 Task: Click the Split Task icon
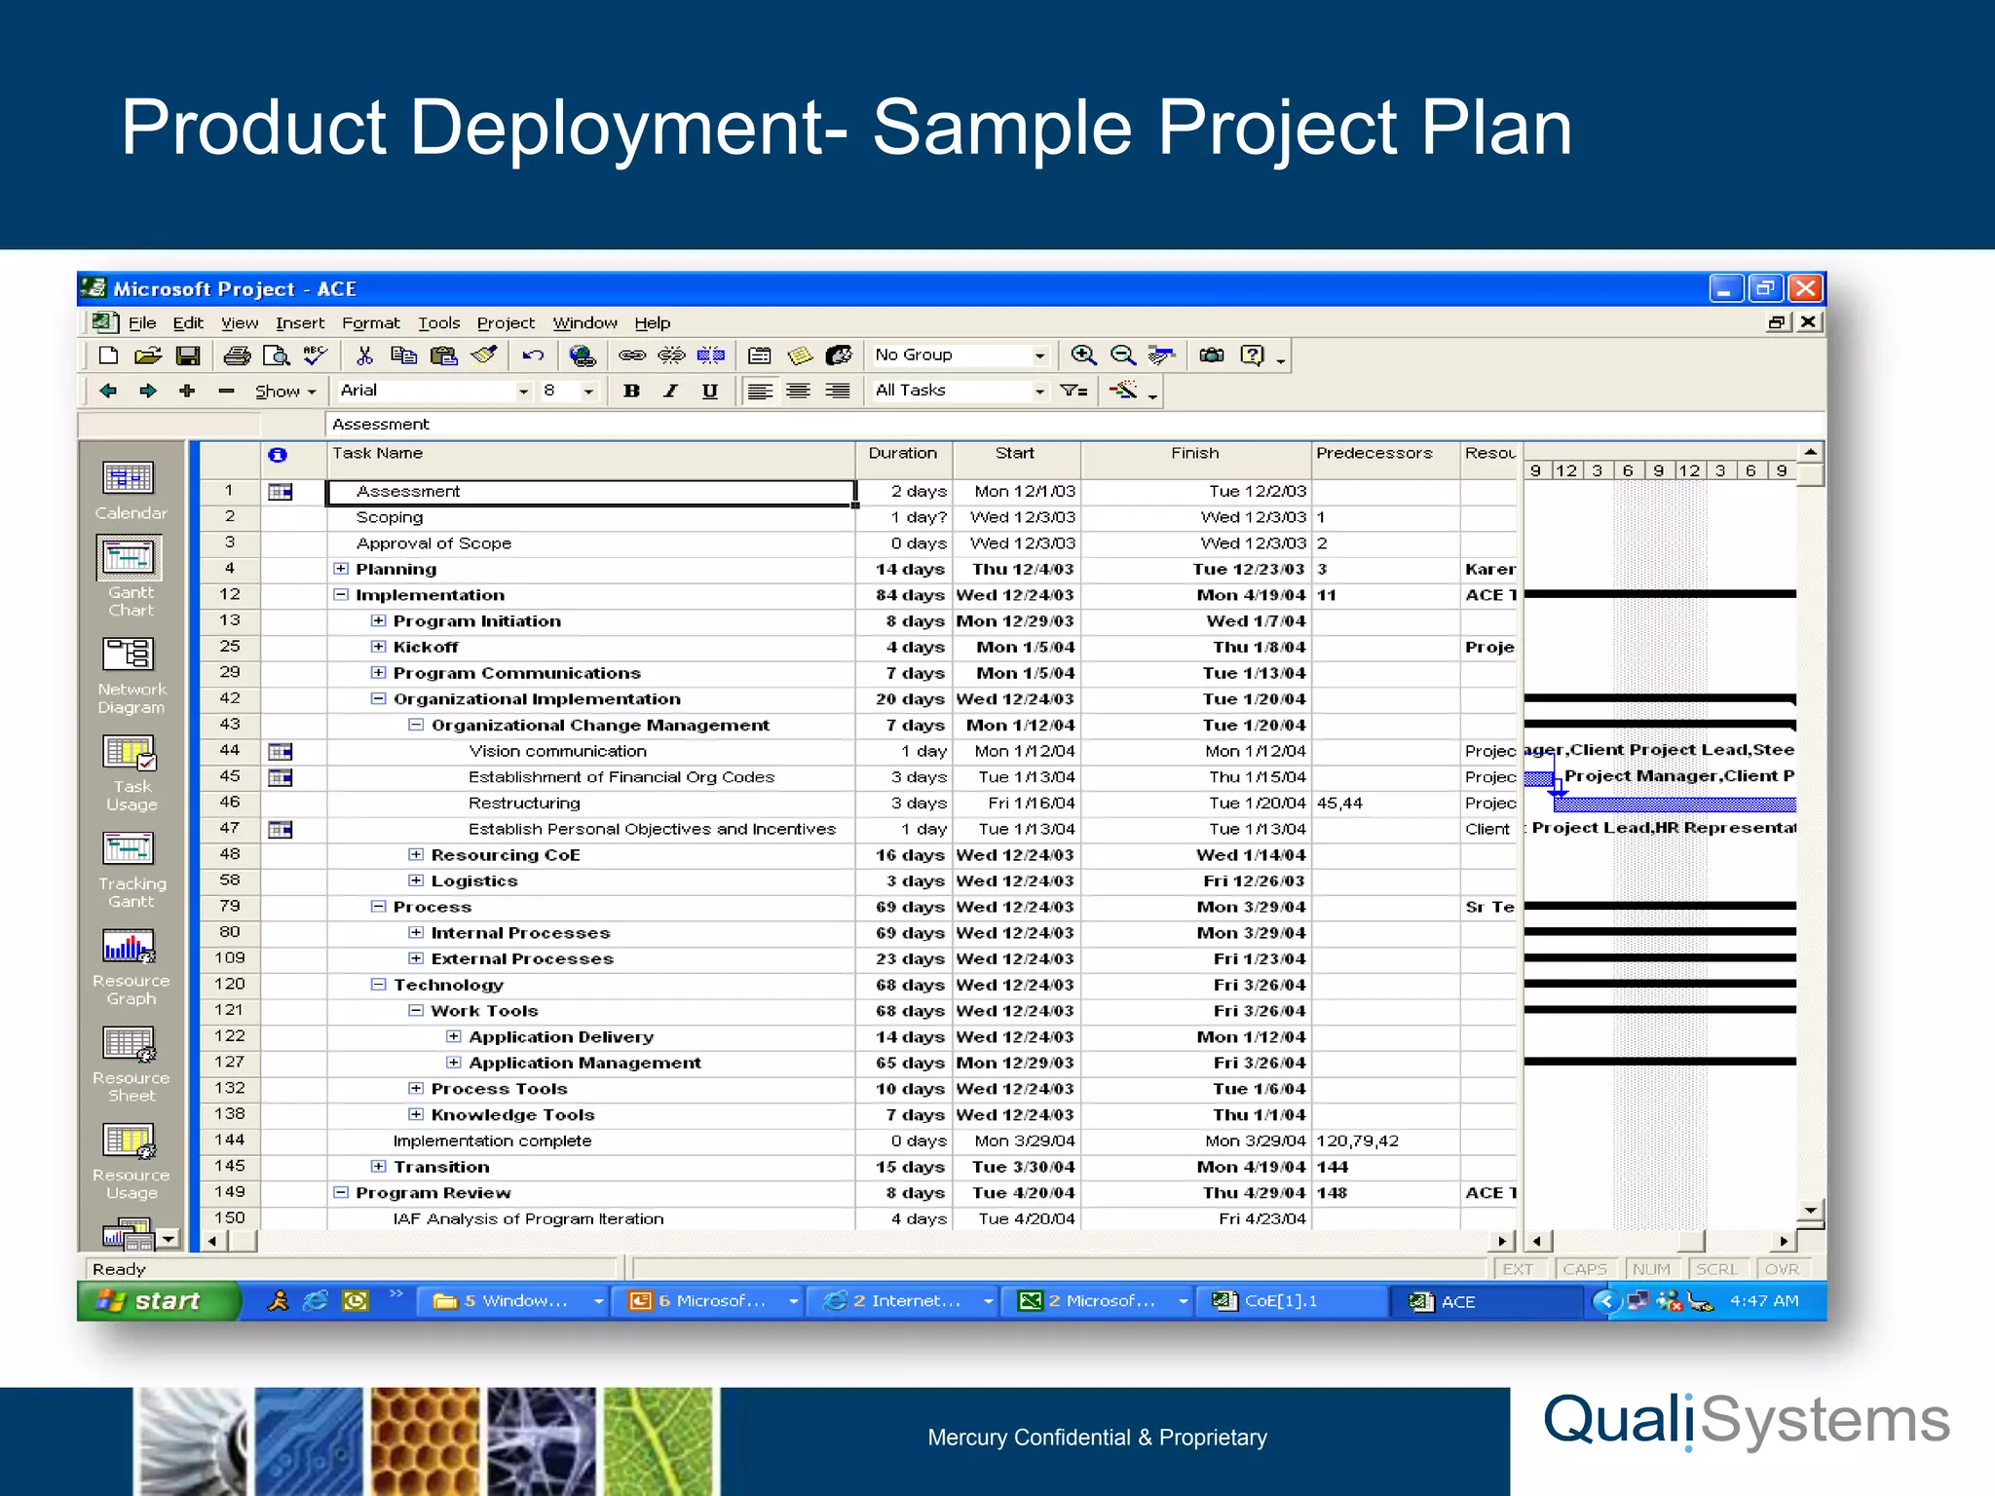[710, 355]
